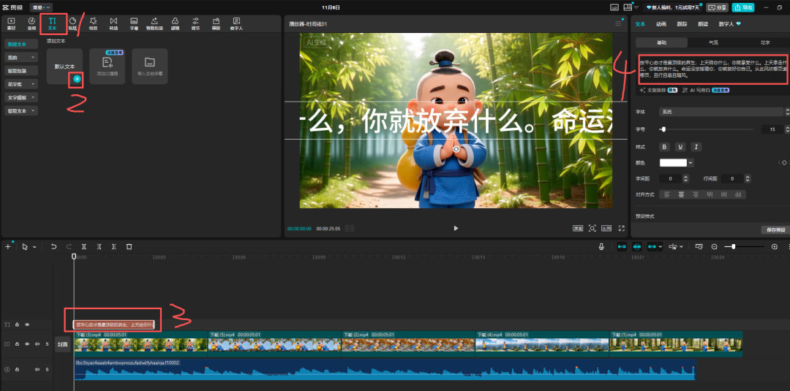Toggle bold text style button

664,146
